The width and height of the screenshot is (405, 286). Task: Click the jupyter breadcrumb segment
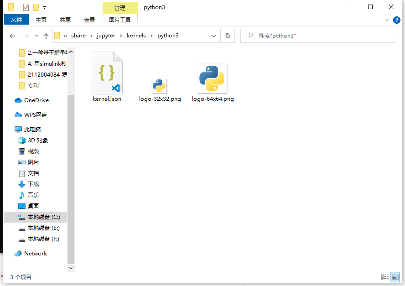(x=106, y=36)
